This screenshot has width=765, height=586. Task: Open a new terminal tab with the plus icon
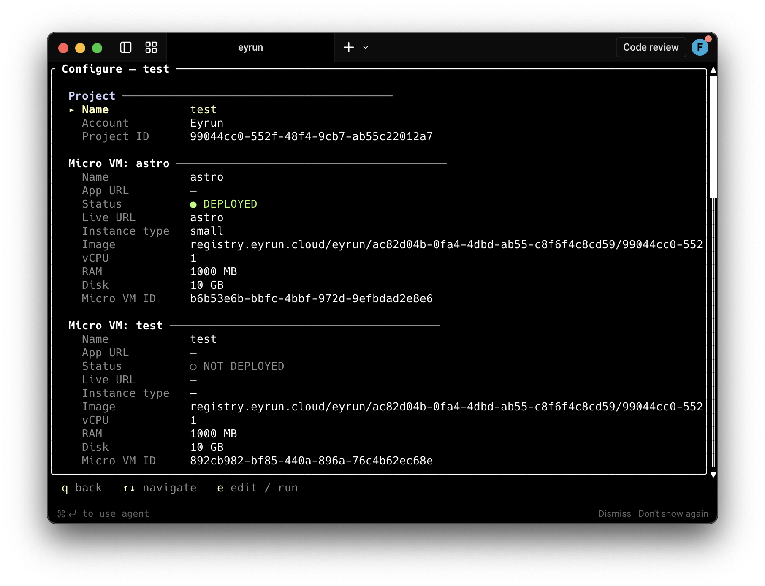point(348,47)
